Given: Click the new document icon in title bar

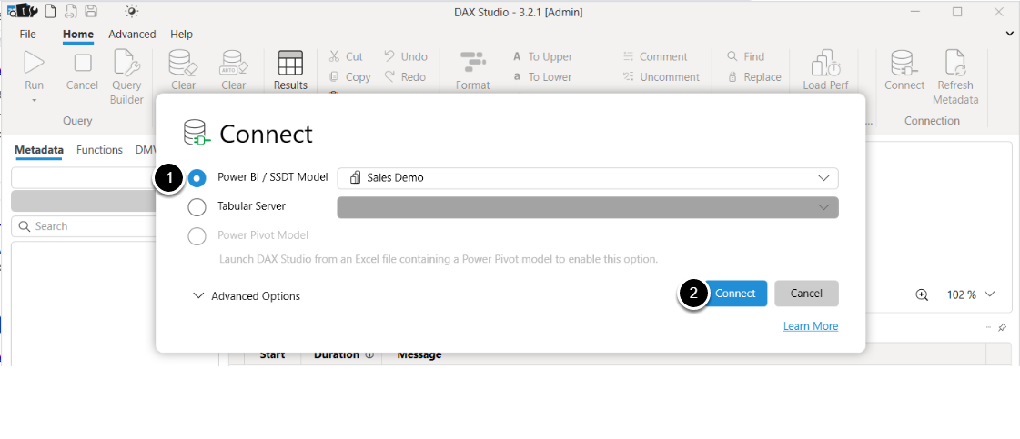Looking at the screenshot, I should click(50, 11).
